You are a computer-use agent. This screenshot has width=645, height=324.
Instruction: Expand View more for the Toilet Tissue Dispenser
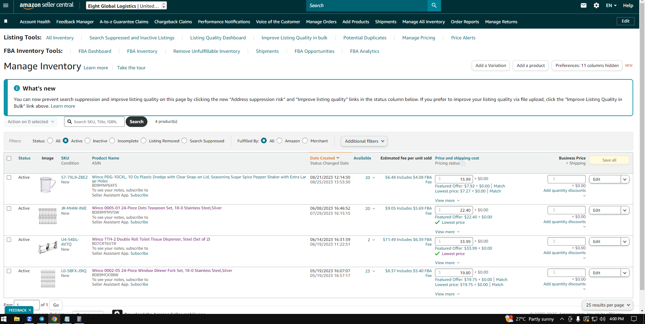(x=447, y=263)
